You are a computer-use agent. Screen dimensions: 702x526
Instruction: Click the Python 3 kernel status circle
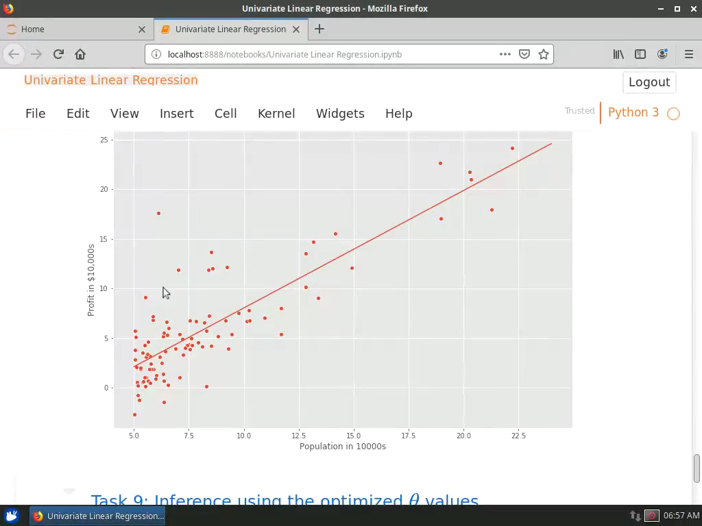pyautogui.click(x=673, y=112)
